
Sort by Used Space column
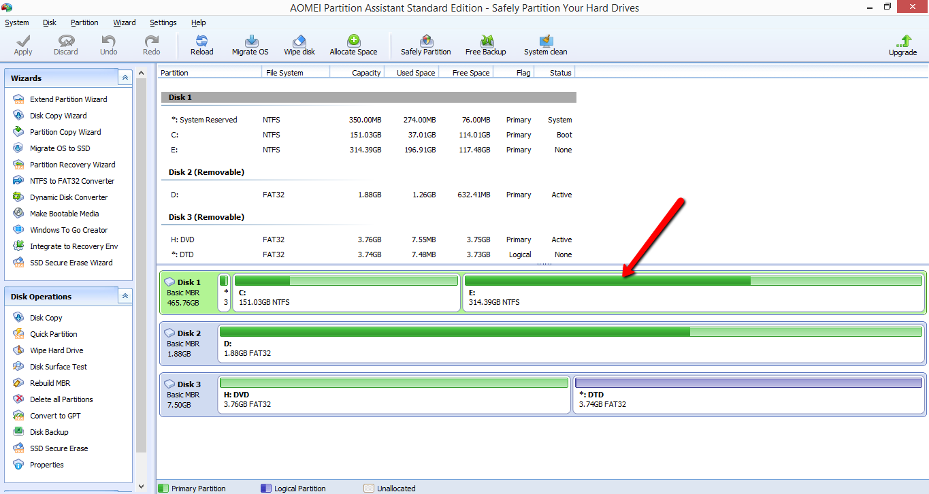412,72
